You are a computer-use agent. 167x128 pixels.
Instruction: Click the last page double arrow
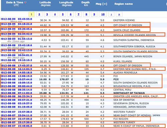(x=119, y=14)
